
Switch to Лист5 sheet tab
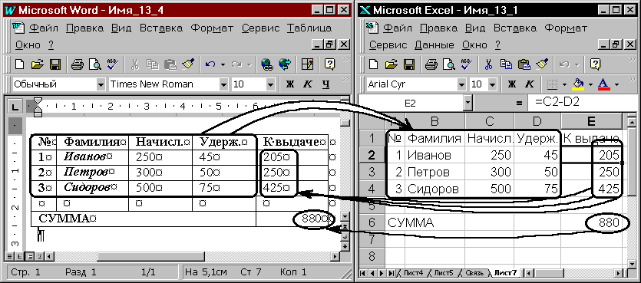pyautogui.click(x=444, y=272)
